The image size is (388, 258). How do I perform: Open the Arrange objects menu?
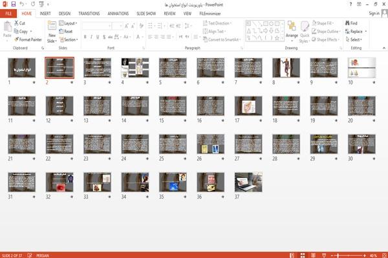(292, 31)
